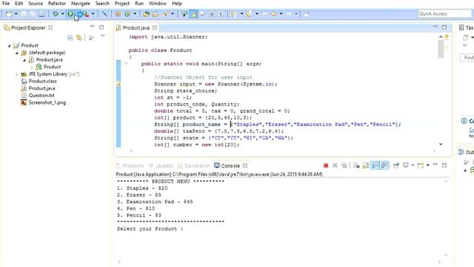Open the Display Selected Console dropdown arrow
This screenshot has width=474, height=267.
click(x=413, y=165)
